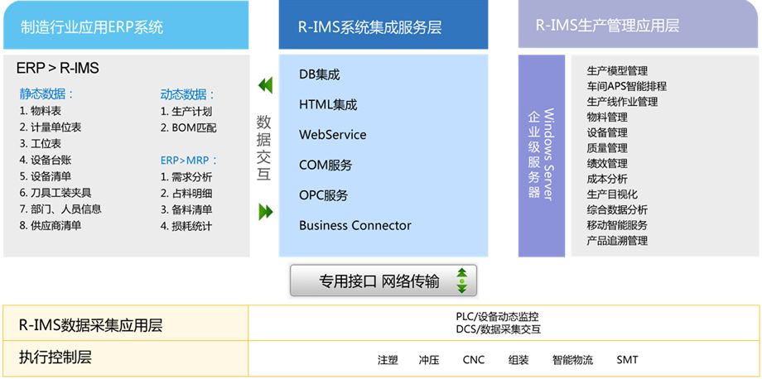This screenshot has height=379, width=762.
Task: Click the WebService entry
Action: (333, 134)
